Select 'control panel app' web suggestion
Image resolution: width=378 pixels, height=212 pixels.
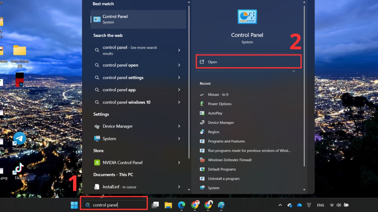click(119, 90)
